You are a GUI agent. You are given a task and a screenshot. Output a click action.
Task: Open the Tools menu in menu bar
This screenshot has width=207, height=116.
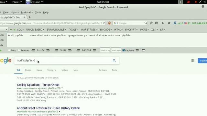pyautogui.click(x=38, y=12)
